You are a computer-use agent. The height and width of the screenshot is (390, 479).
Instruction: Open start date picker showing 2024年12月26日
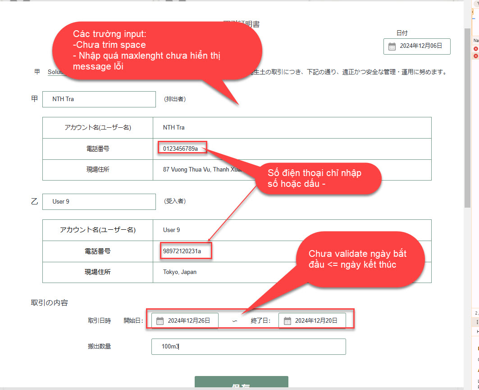point(189,321)
